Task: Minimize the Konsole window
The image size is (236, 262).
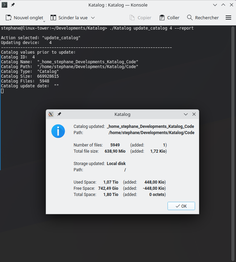Action: click(215, 5)
